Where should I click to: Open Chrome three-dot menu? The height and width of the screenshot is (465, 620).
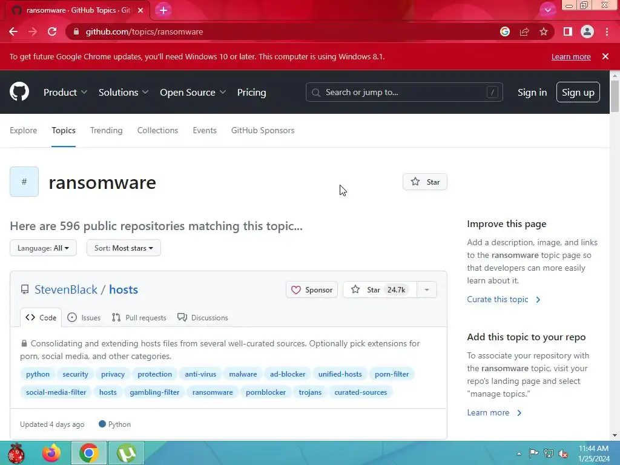[x=607, y=31]
